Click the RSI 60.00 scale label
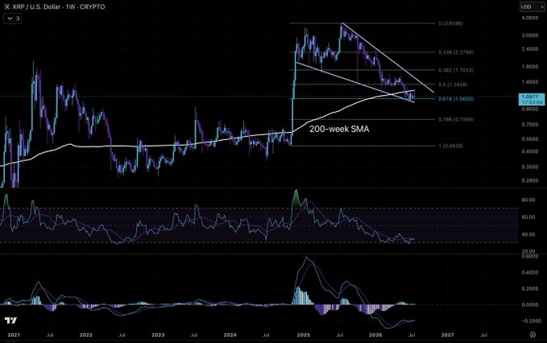 coord(528,217)
